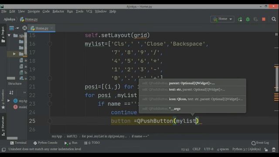Rerun the Home configuration
The width and height of the screenshot is (279, 157).
coord(240,19)
